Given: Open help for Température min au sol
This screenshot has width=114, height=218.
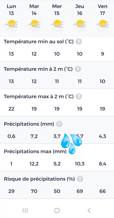Looking at the screenshot, I should [x=79, y=41].
